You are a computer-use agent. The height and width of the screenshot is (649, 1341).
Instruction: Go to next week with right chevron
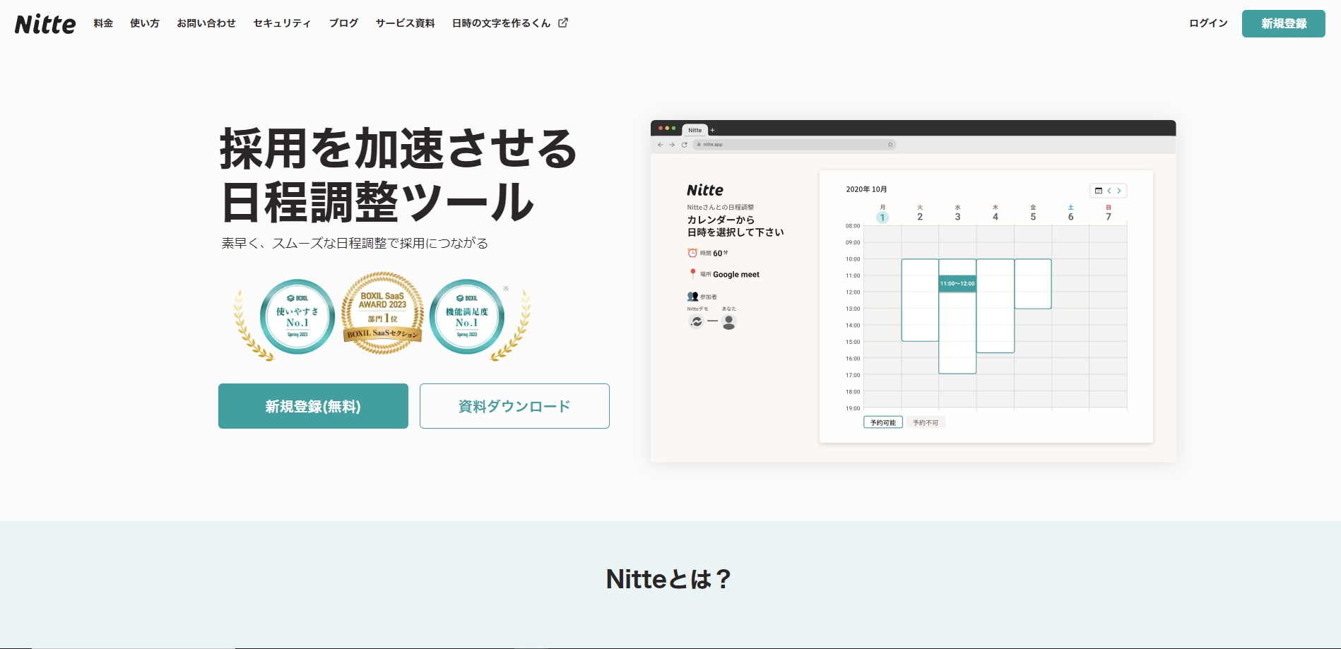click(x=1119, y=191)
